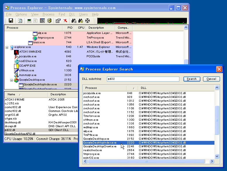The image size is (227, 171).
Task: Click the greyed-out process tree toolbar icon
Action: click(x=35, y=21)
